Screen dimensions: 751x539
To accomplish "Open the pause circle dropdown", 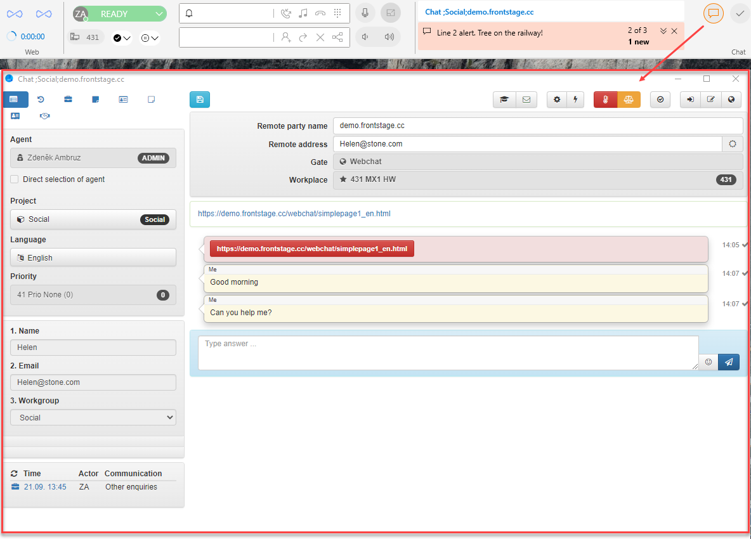I will tap(150, 38).
